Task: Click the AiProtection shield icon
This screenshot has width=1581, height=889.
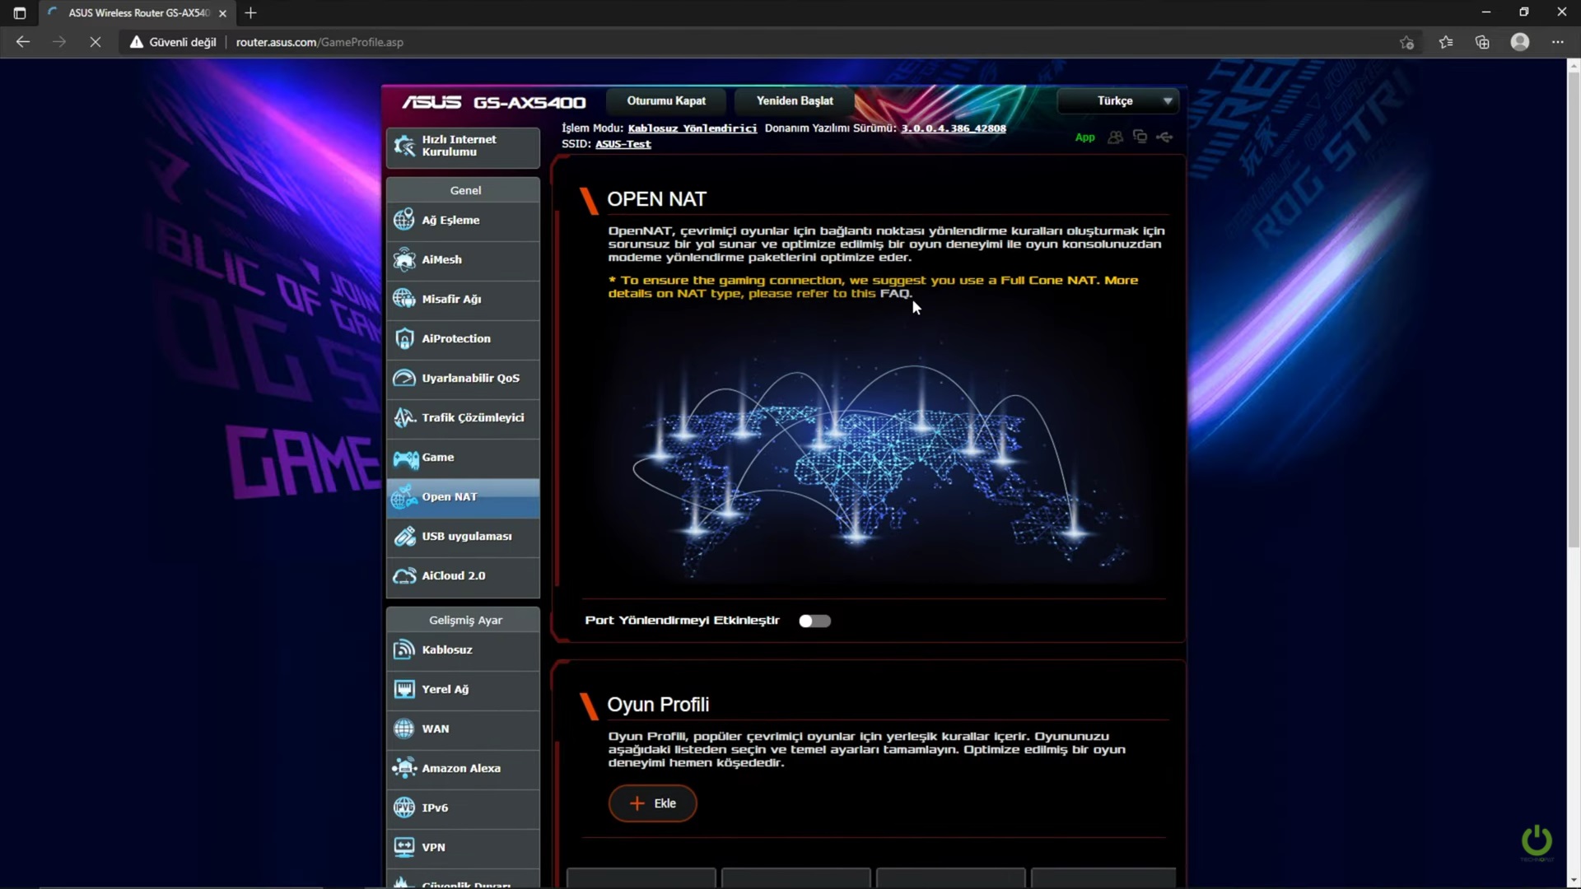Action: (404, 338)
